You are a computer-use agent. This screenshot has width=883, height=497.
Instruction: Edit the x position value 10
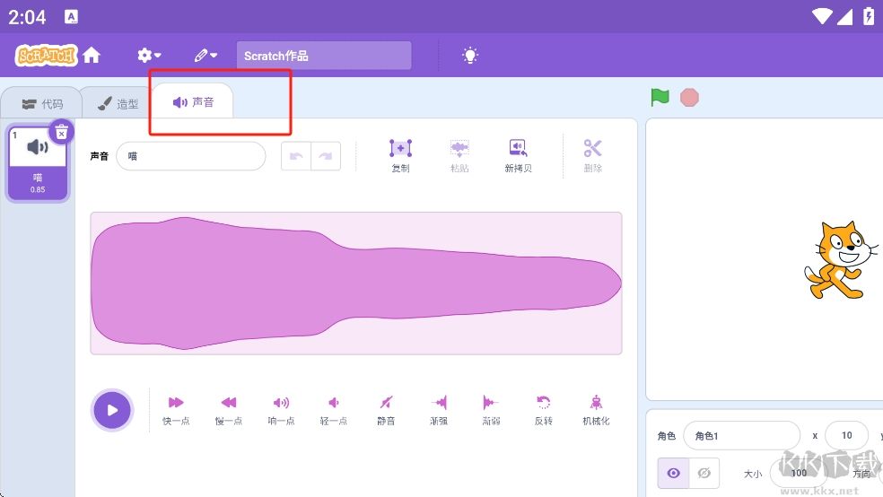(x=846, y=436)
